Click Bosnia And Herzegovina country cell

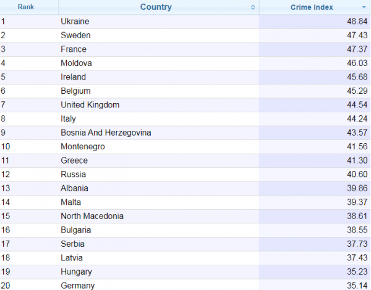coord(159,133)
